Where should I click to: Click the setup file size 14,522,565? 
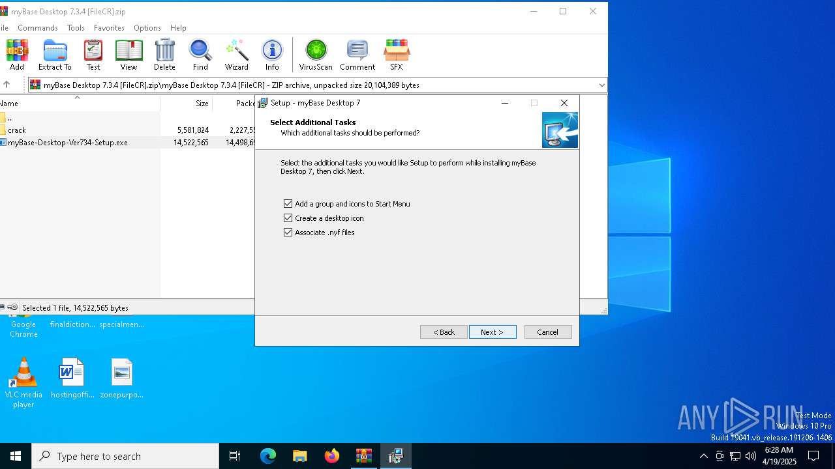(x=190, y=143)
